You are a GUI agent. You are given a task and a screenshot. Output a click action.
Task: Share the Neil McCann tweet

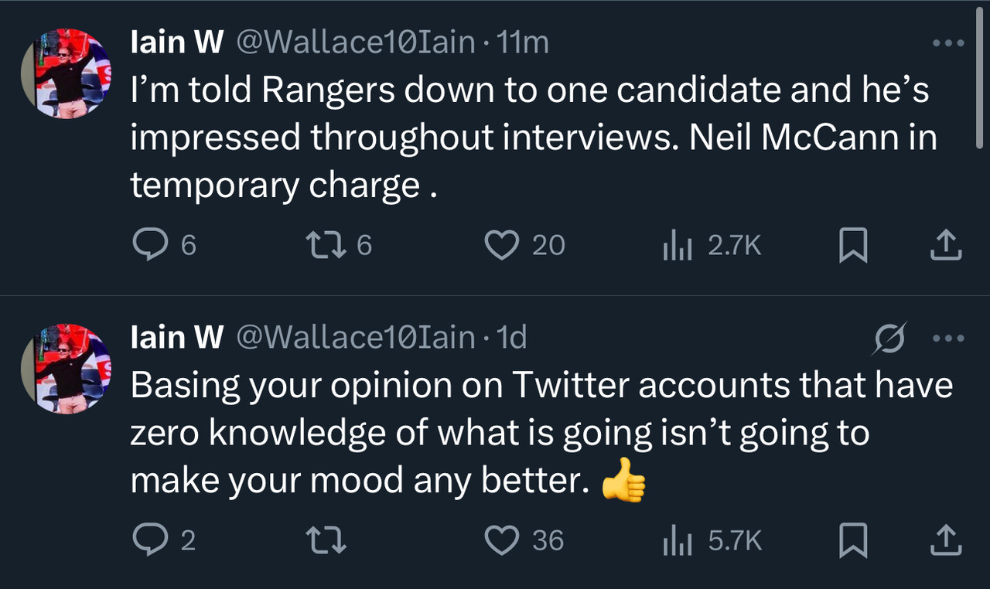(x=944, y=246)
